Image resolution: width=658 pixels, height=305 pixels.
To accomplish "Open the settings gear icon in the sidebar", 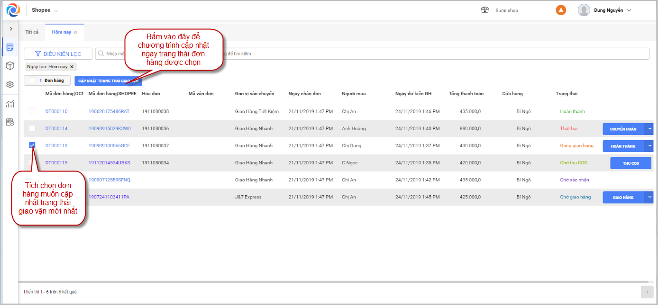I will tap(10, 84).
